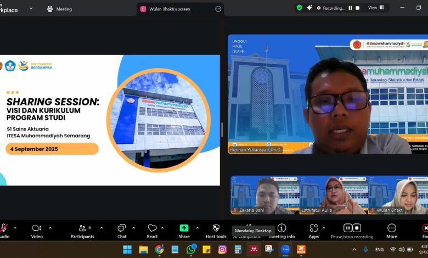Click the green Share screen button
Screen dimensions: 428x258
click(x=184, y=228)
